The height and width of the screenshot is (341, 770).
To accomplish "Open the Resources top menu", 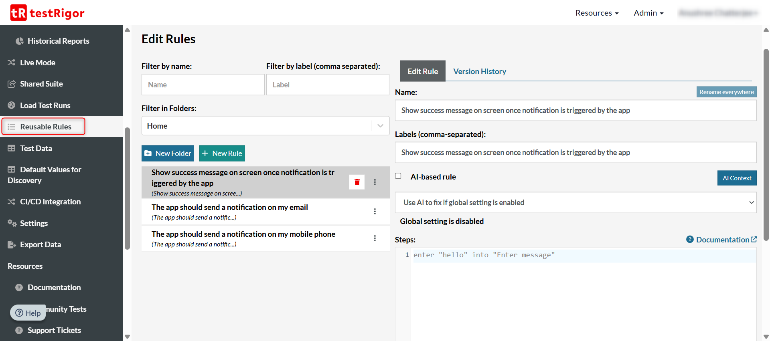I will pos(596,13).
